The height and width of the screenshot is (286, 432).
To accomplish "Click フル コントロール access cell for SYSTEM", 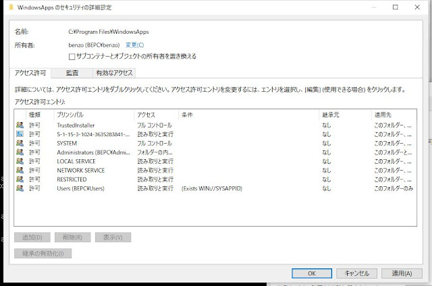I will [155, 144].
